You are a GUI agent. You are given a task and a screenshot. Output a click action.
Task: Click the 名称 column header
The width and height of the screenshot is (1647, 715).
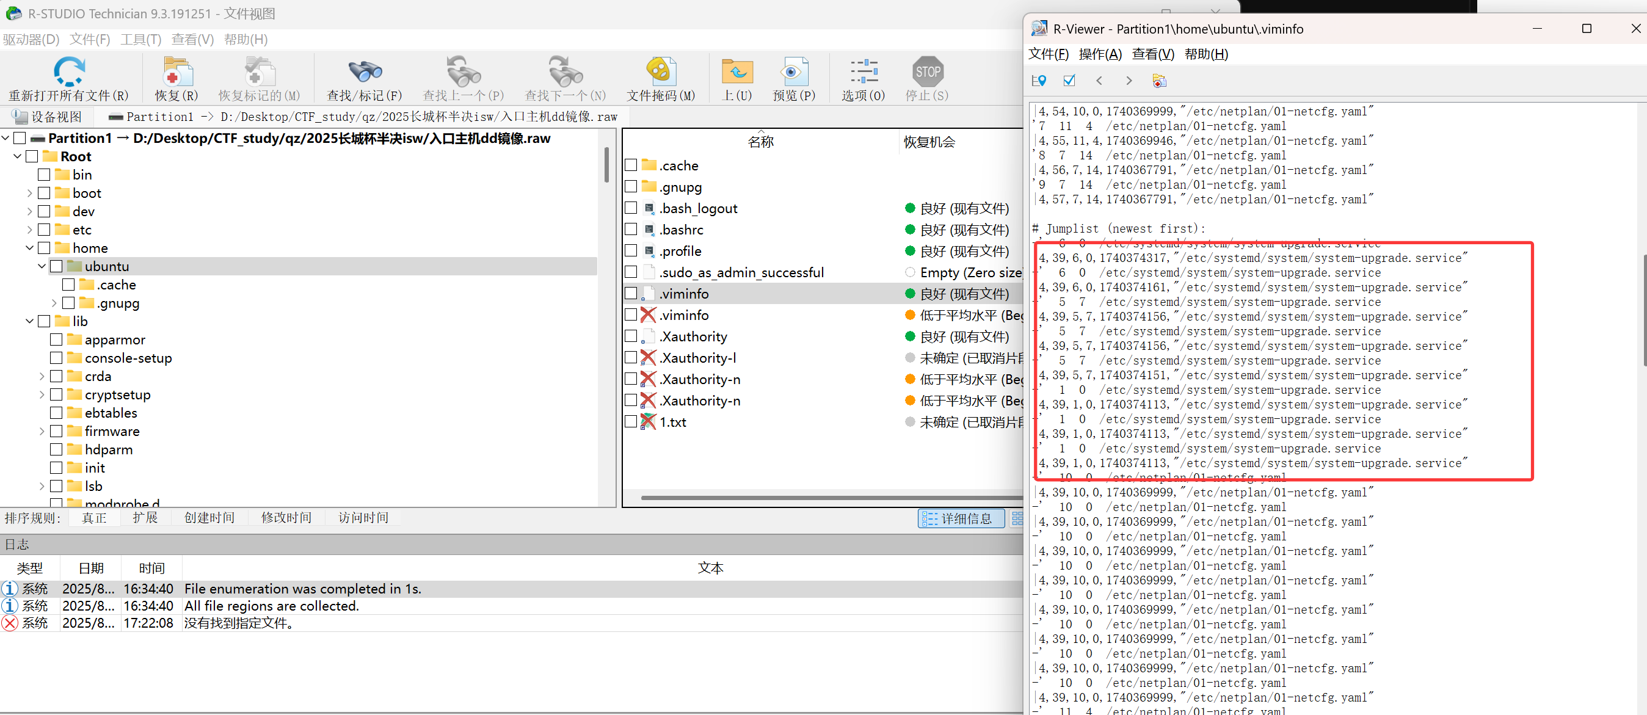761,141
